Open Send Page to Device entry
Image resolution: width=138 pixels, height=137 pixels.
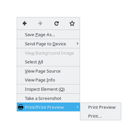click(48, 44)
